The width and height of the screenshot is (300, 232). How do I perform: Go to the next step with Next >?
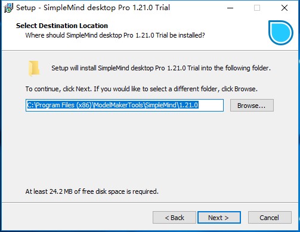tap(219, 218)
